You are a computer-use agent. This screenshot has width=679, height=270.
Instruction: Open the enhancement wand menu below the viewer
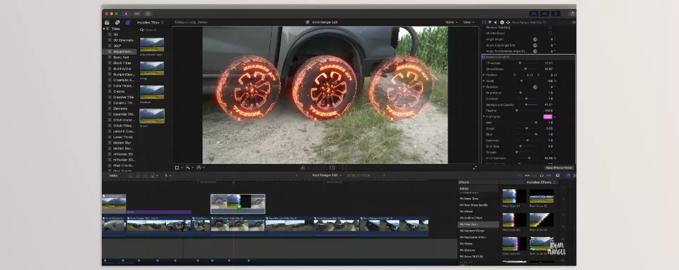click(x=189, y=167)
